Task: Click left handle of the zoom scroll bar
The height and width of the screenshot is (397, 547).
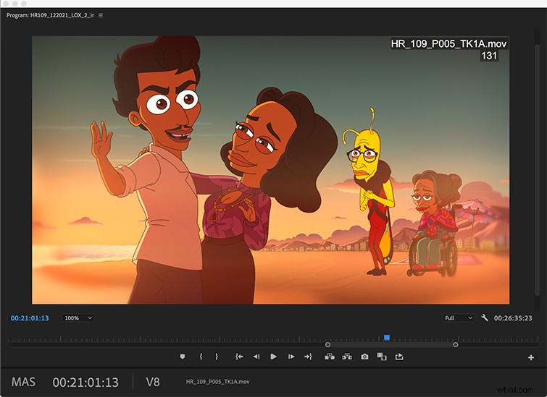Action: (327, 345)
